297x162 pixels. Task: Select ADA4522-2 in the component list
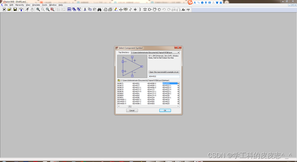click(x=167, y=88)
